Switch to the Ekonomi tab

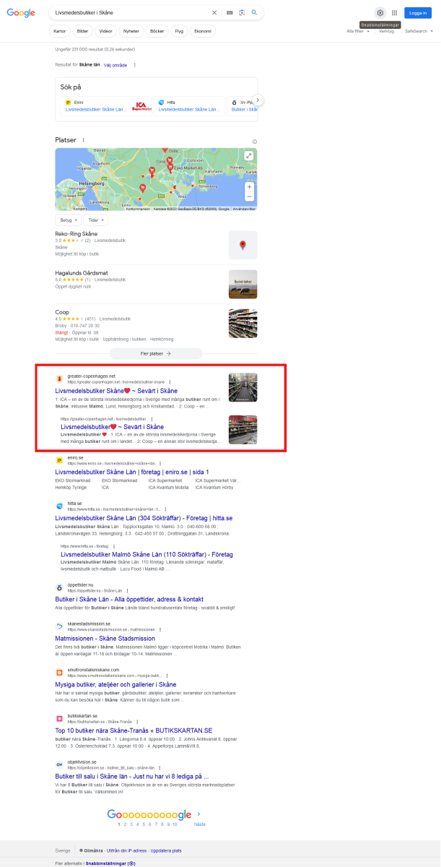203,32
